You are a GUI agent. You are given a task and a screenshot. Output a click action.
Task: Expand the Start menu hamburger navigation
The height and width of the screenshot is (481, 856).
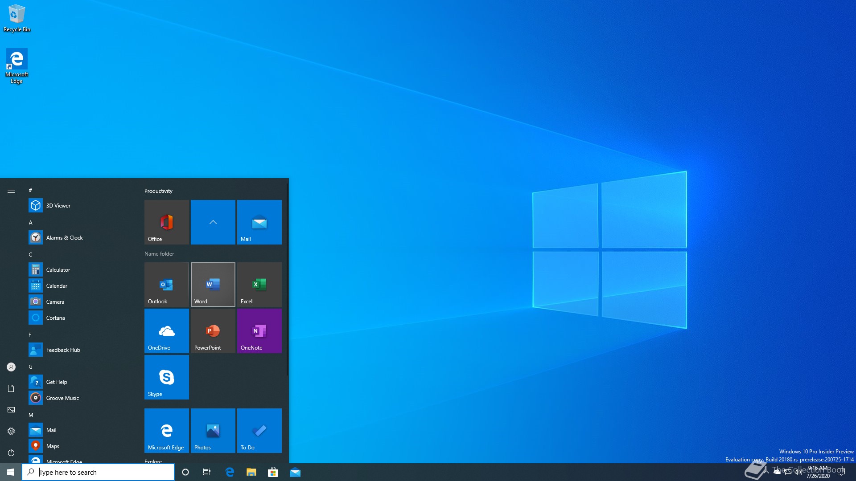click(11, 191)
